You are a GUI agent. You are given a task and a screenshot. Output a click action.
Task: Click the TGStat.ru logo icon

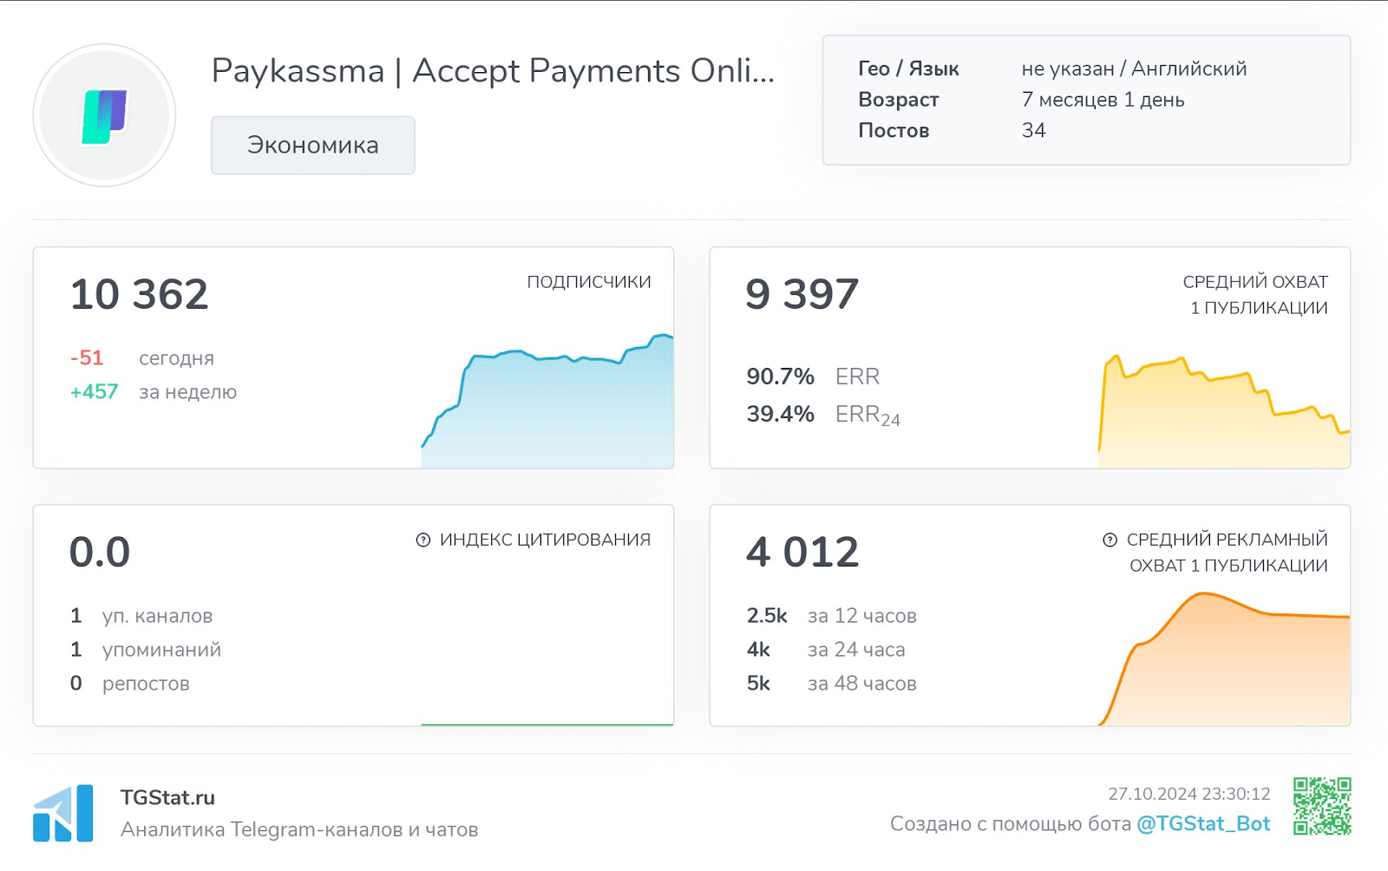(x=63, y=813)
